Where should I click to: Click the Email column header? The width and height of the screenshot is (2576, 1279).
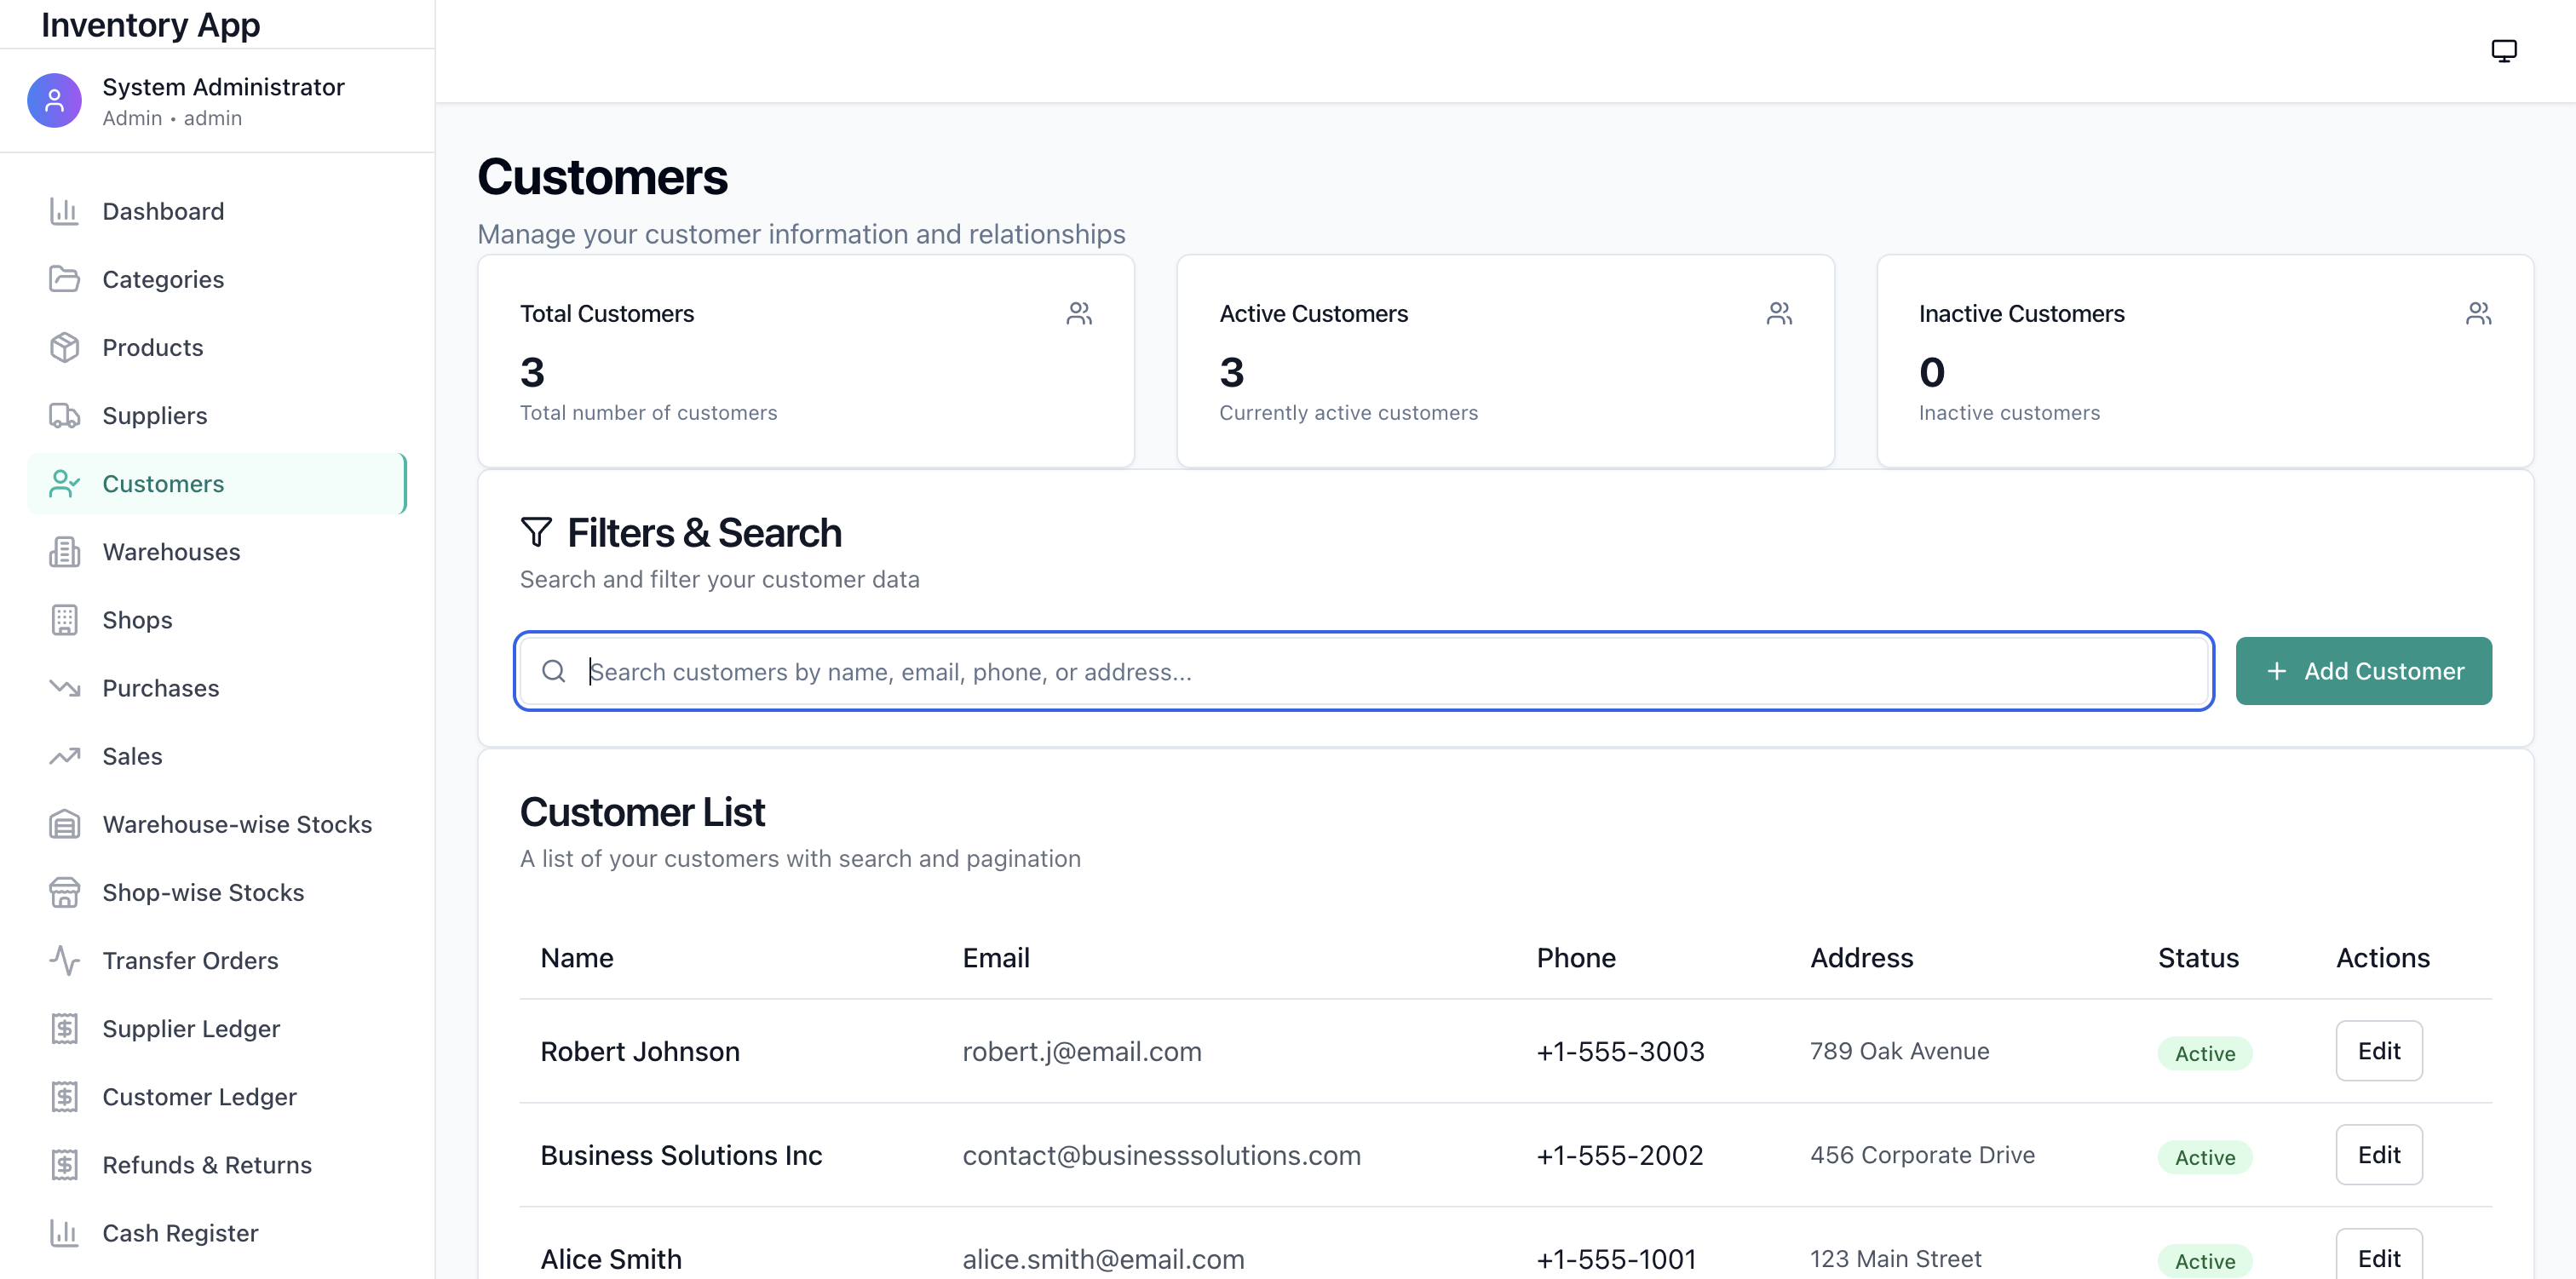pos(996,958)
